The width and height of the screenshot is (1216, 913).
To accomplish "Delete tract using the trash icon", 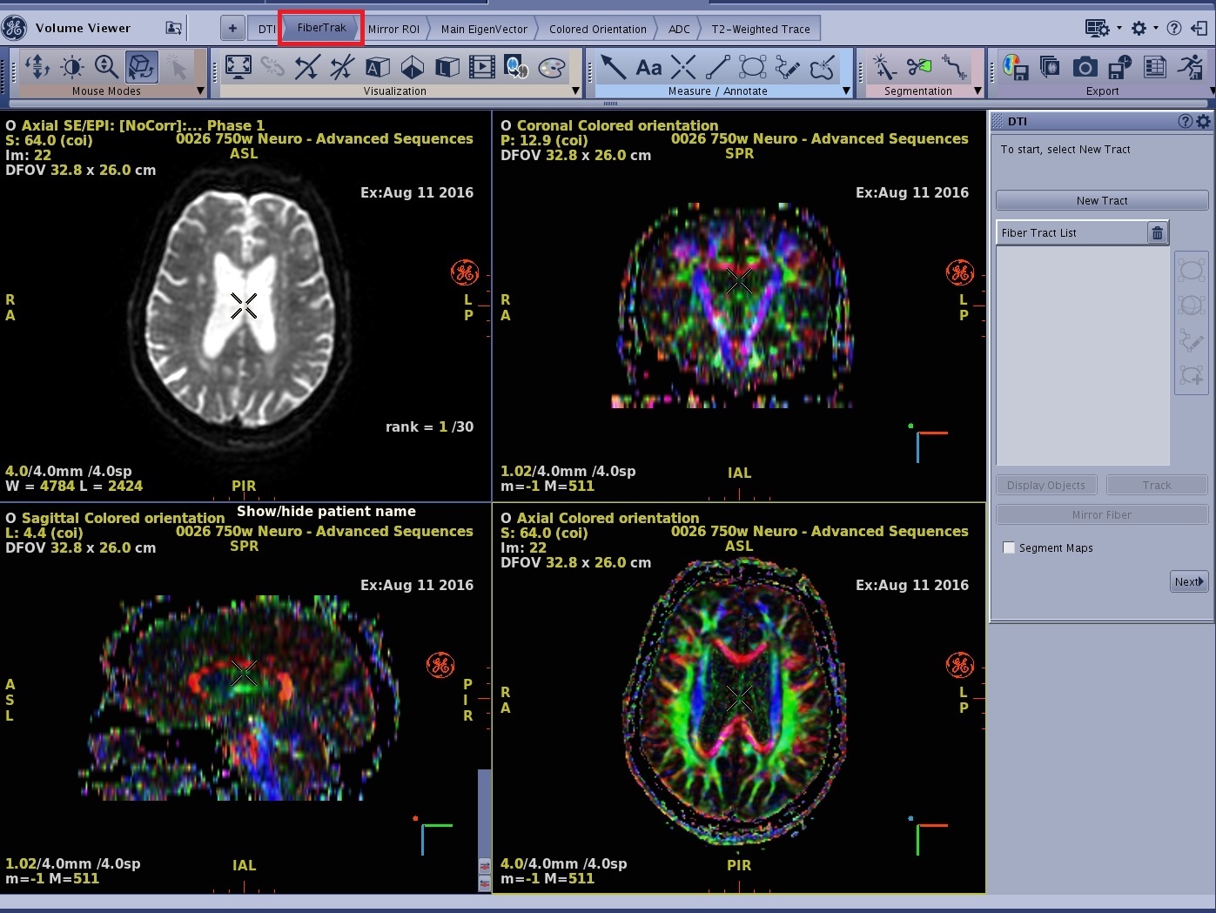I will pyautogui.click(x=1157, y=232).
